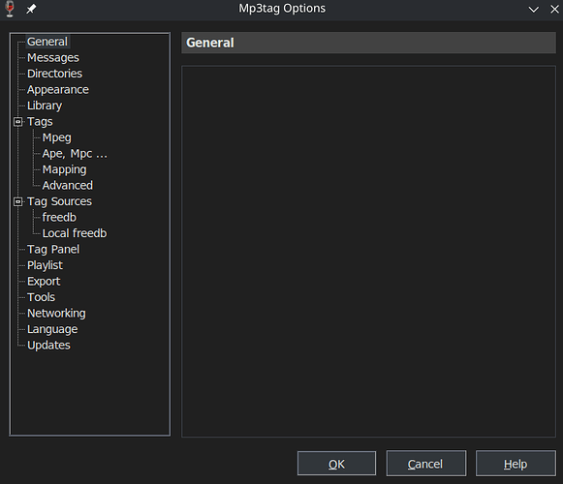Open the Mapping options page

point(64,169)
